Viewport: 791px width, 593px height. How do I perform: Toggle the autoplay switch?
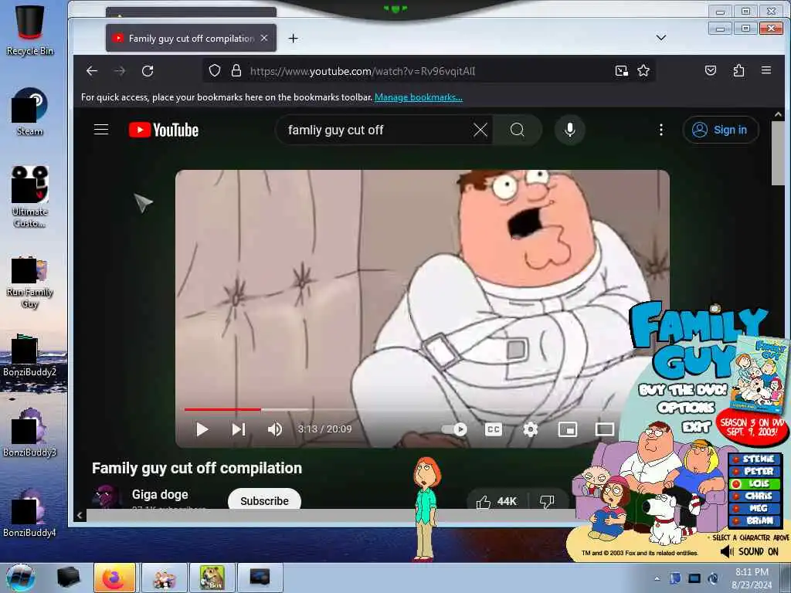pyautogui.click(x=454, y=429)
